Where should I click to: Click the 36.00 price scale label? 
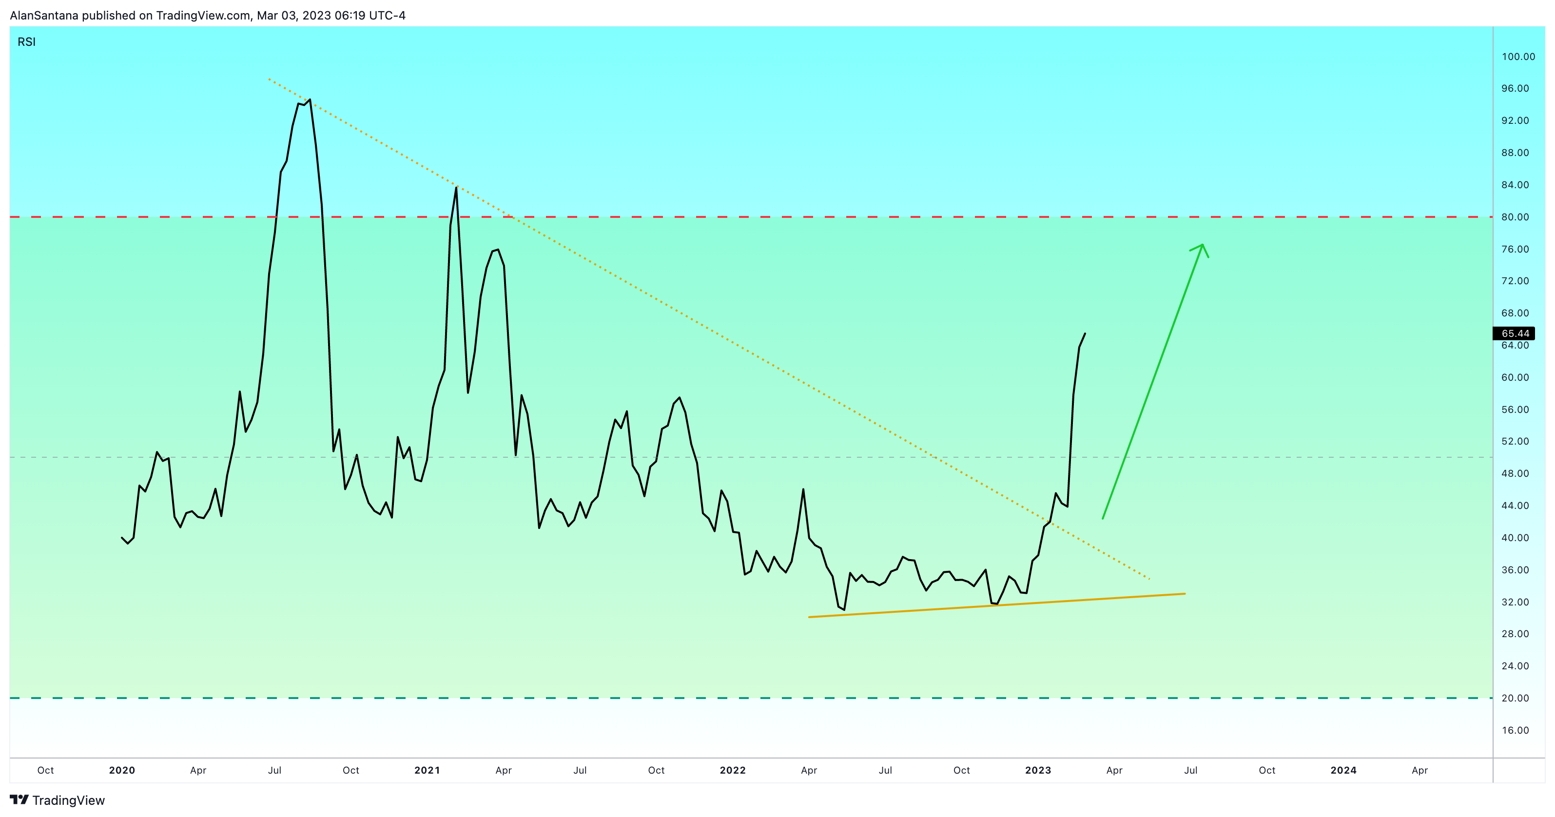pos(1515,570)
